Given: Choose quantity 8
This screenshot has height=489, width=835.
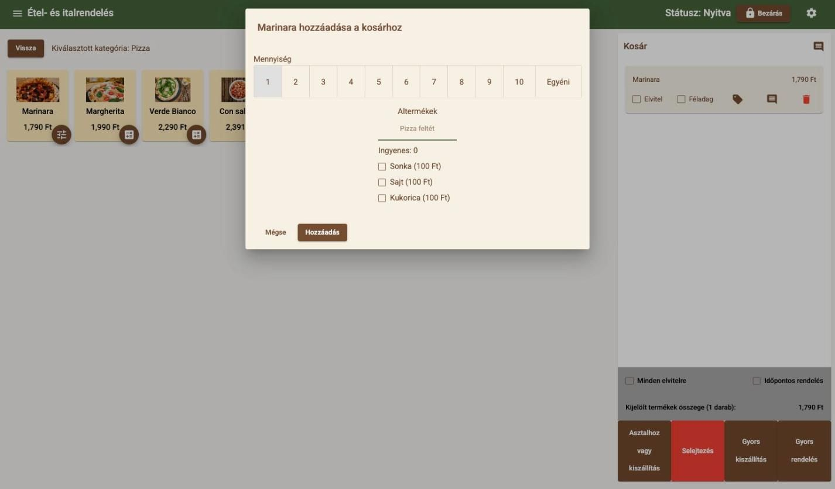Looking at the screenshot, I should click(461, 81).
